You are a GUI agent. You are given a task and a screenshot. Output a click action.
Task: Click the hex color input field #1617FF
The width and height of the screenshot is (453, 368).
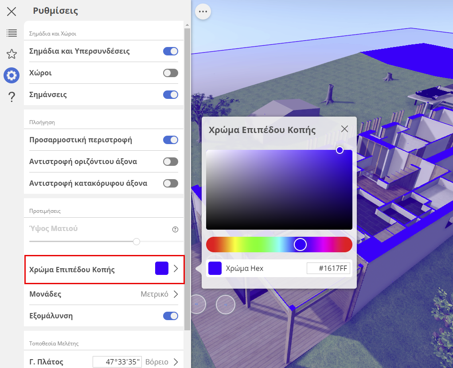click(x=328, y=268)
